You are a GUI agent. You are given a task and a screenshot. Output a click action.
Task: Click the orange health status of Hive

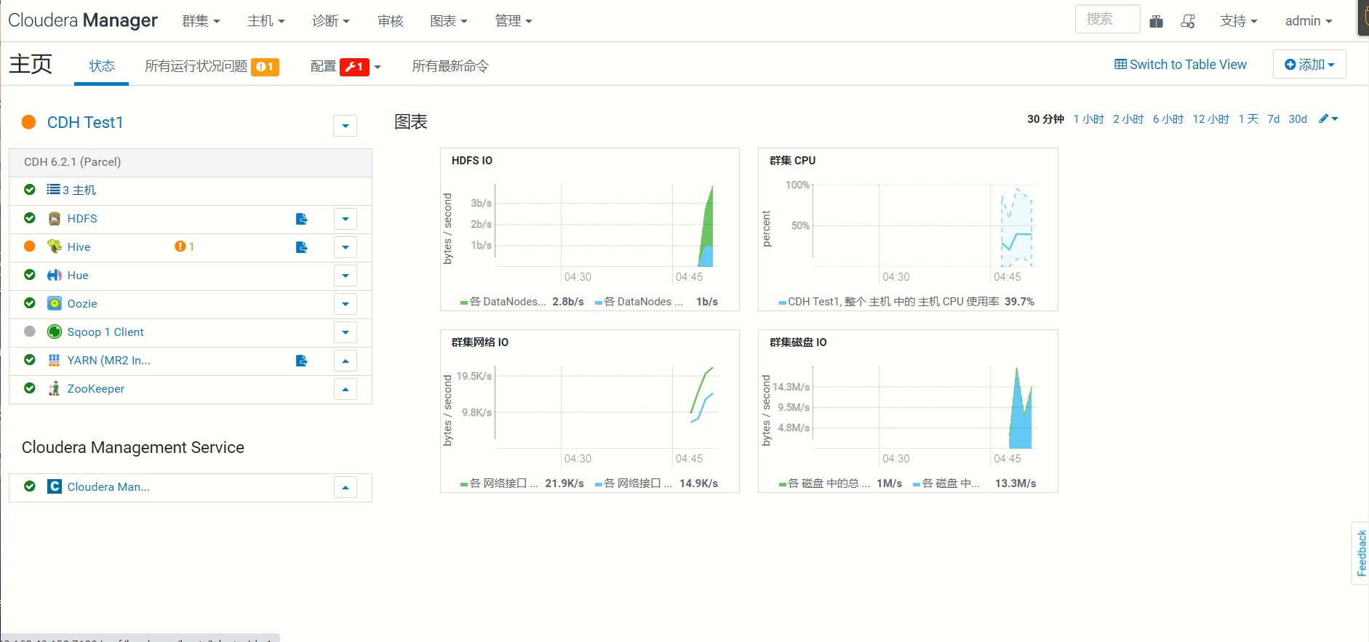coord(30,246)
